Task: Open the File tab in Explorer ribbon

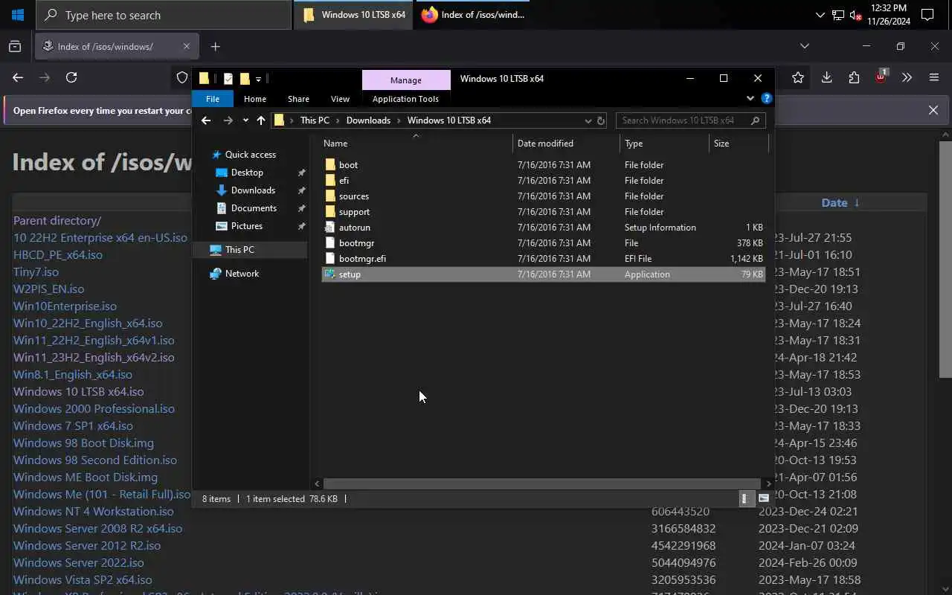Action: [x=213, y=99]
